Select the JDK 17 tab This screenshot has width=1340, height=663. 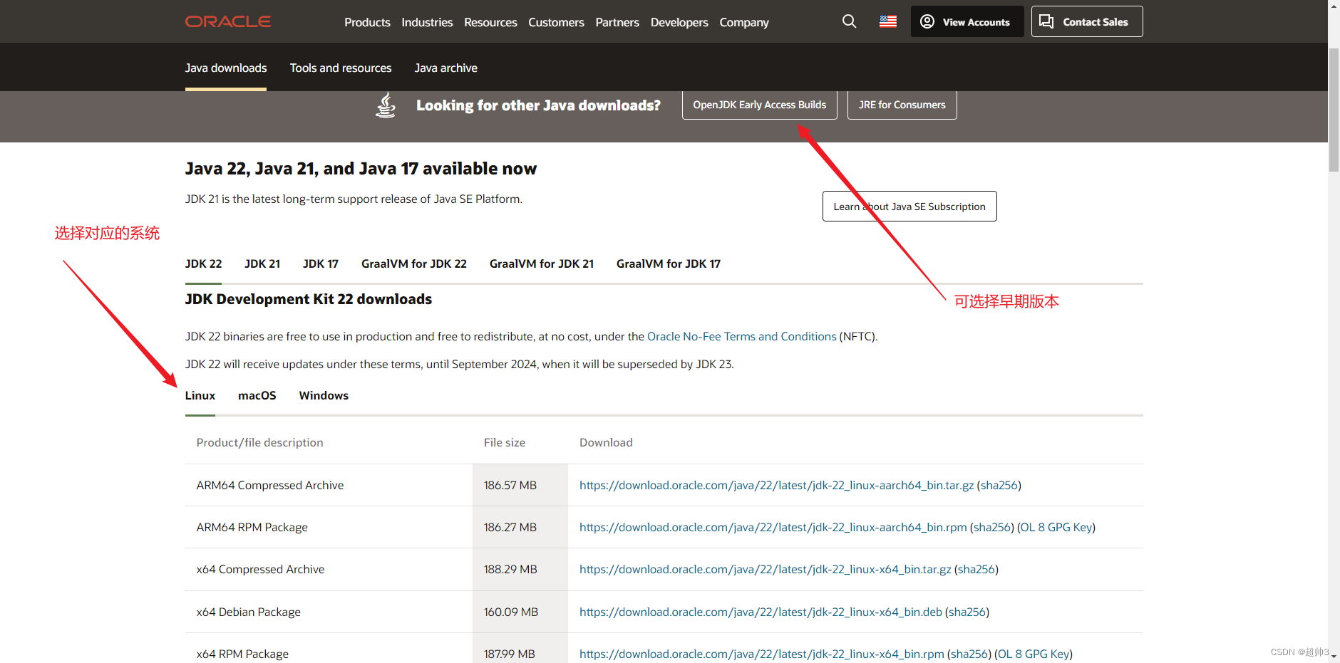[321, 263]
